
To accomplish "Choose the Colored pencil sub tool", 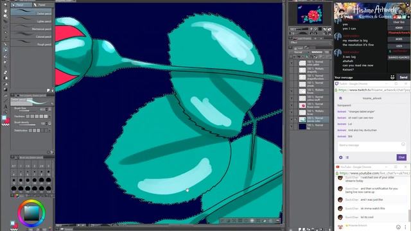I will point(31,35).
